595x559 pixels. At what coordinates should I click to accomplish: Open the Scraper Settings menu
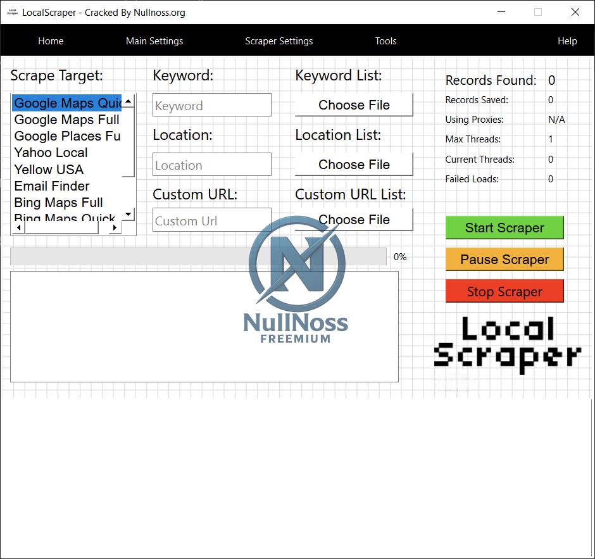[x=279, y=41]
